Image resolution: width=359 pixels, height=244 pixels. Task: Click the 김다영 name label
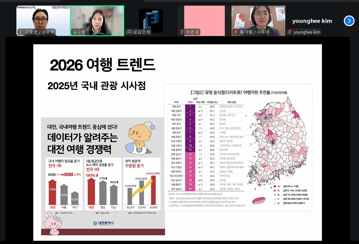click(x=79, y=32)
